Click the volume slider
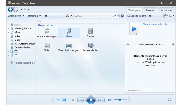Viewport: 182px width, 105px height. click(121, 100)
